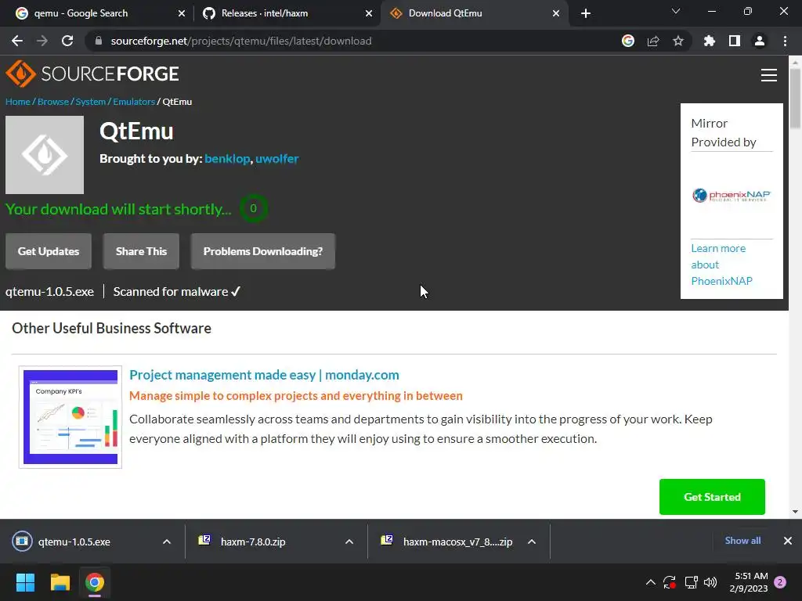Open benklop profile link
This screenshot has width=802, height=601.
coord(227,159)
